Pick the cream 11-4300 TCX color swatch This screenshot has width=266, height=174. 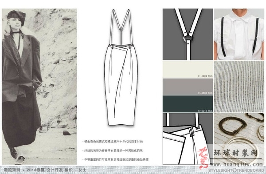pyautogui.click(x=188, y=70)
